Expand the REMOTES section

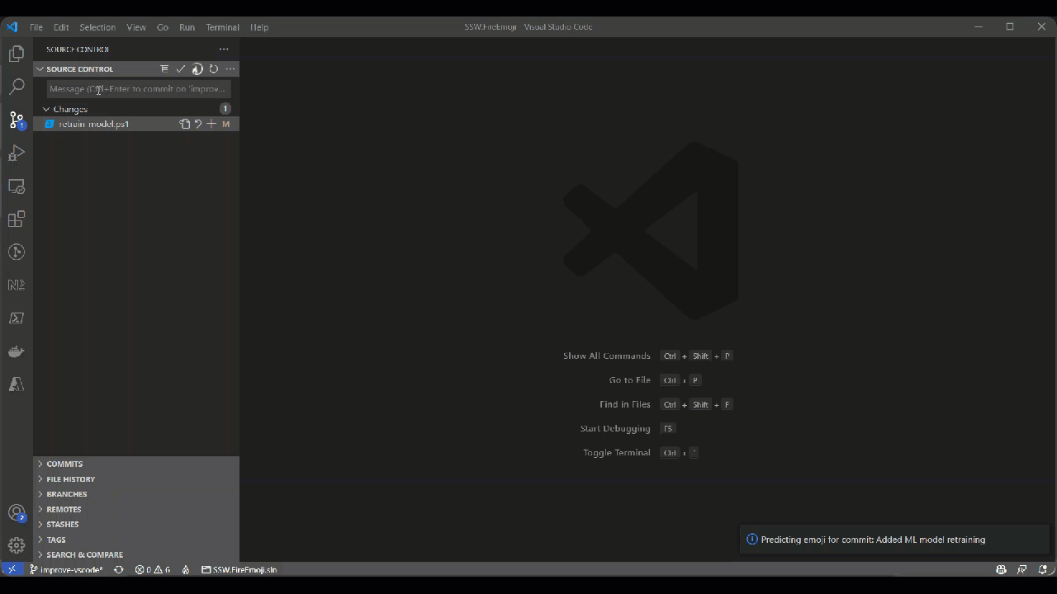tap(136, 510)
